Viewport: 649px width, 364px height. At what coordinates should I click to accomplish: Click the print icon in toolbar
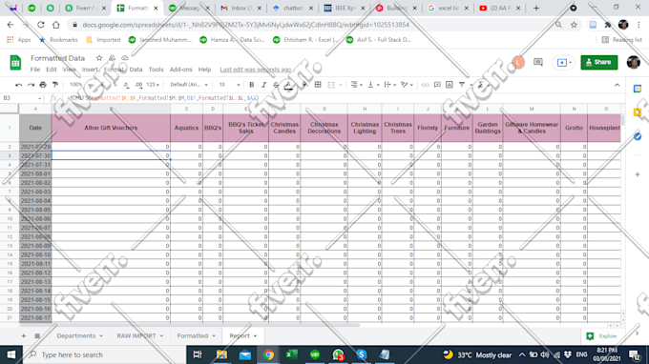point(43,85)
